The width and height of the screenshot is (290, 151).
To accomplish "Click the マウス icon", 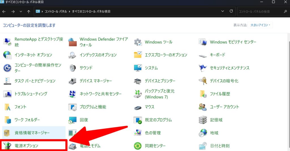I will coord(138,107).
